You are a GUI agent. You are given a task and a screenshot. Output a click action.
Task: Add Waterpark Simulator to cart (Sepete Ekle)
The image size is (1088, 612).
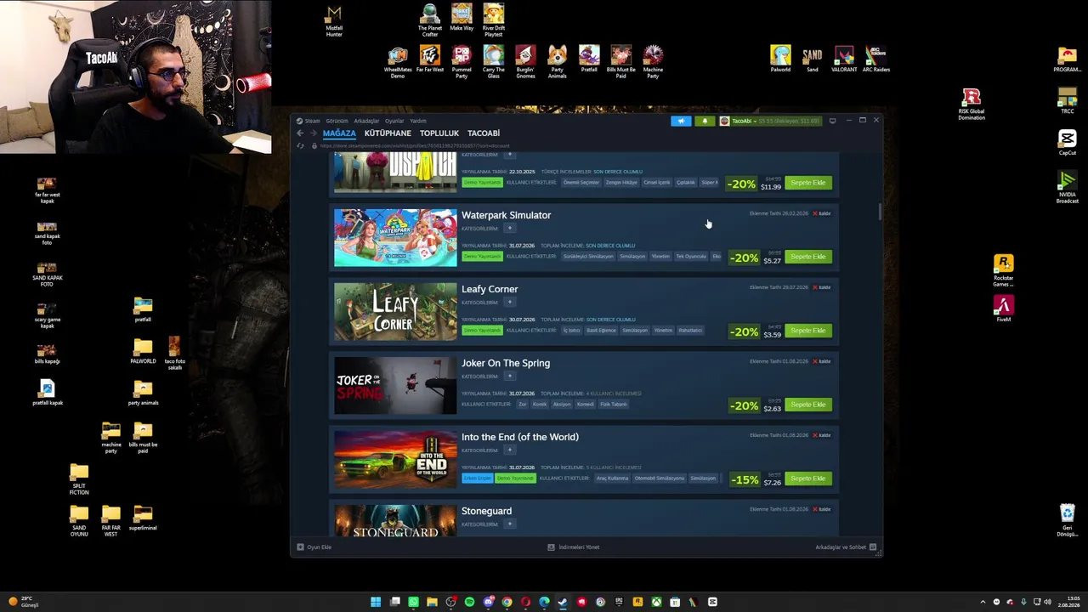point(807,257)
